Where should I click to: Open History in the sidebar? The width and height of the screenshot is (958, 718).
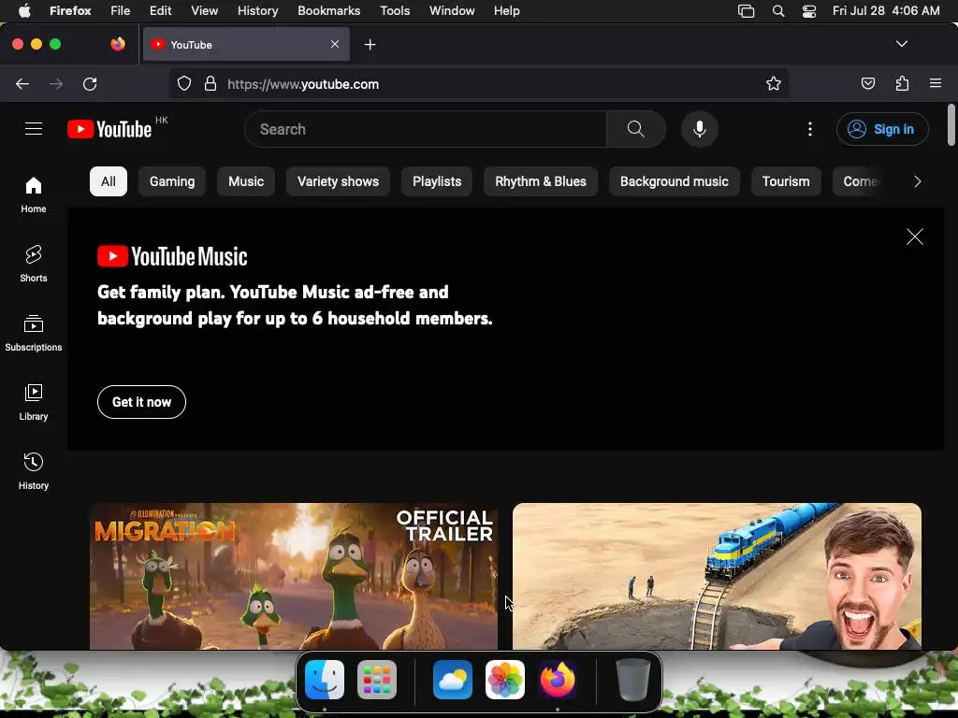click(34, 471)
